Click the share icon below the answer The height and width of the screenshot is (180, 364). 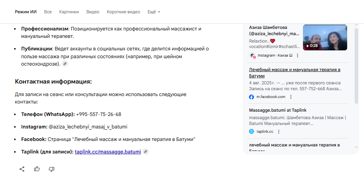pos(22,169)
